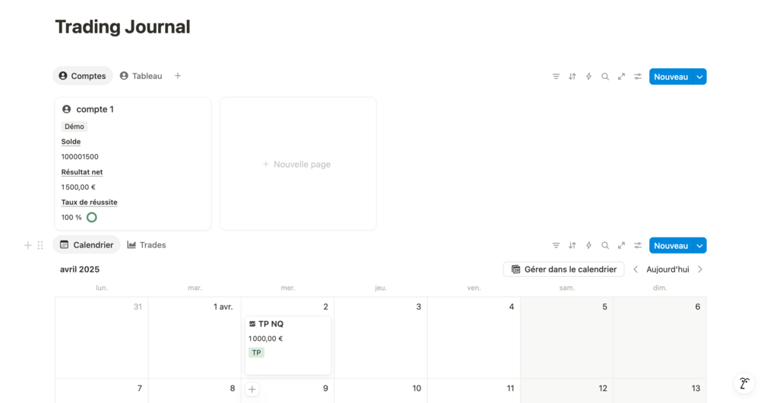Click the Trading Journal page title
The width and height of the screenshot is (764, 403).
click(x=122, y=27)
